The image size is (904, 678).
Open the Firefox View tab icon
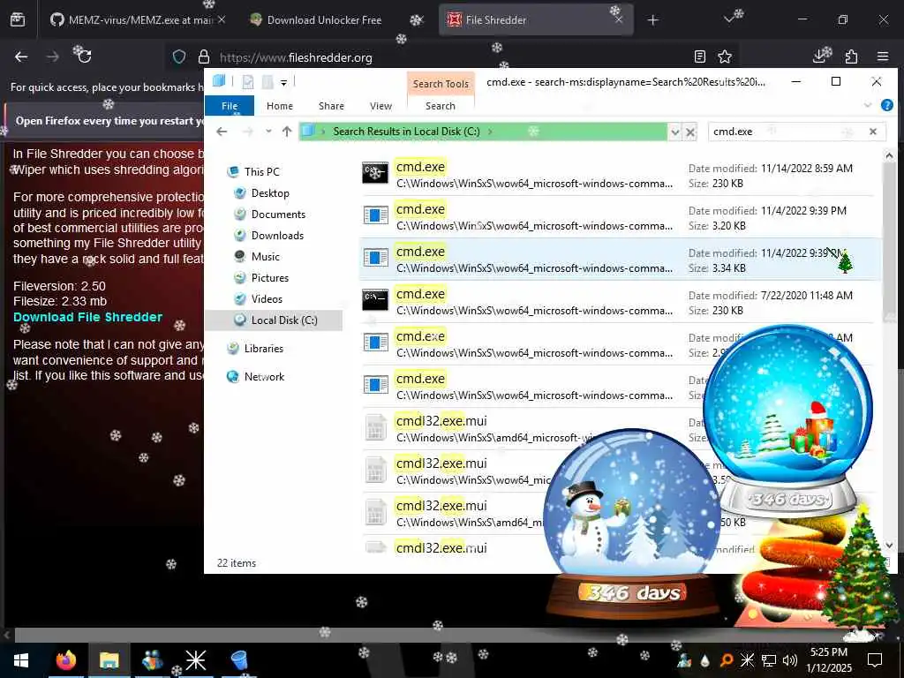click(18, 19)
